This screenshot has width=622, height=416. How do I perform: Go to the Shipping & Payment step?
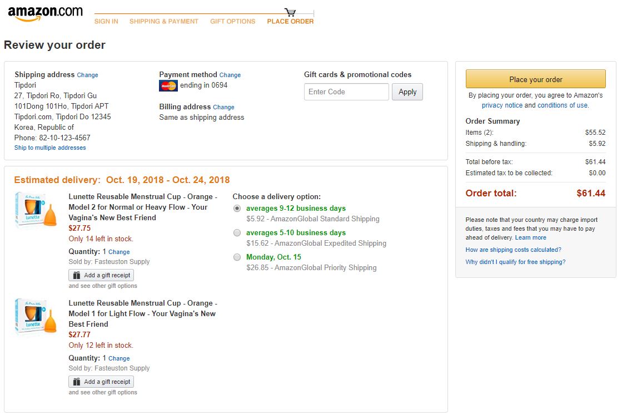point(163,22)
